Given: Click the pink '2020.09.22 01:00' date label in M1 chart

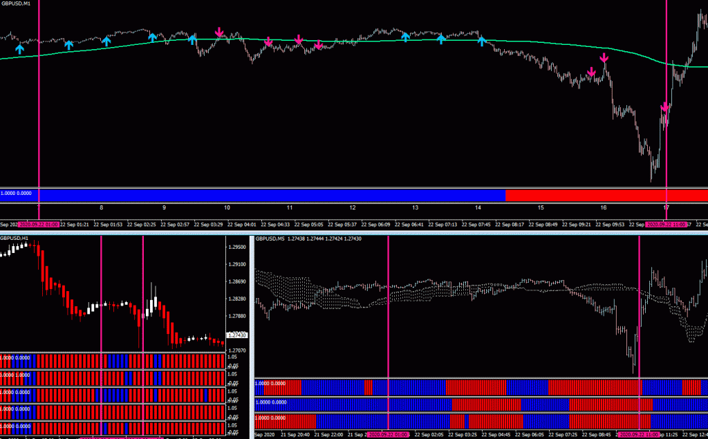Looking at the screenshot, I should coord(39,225).
